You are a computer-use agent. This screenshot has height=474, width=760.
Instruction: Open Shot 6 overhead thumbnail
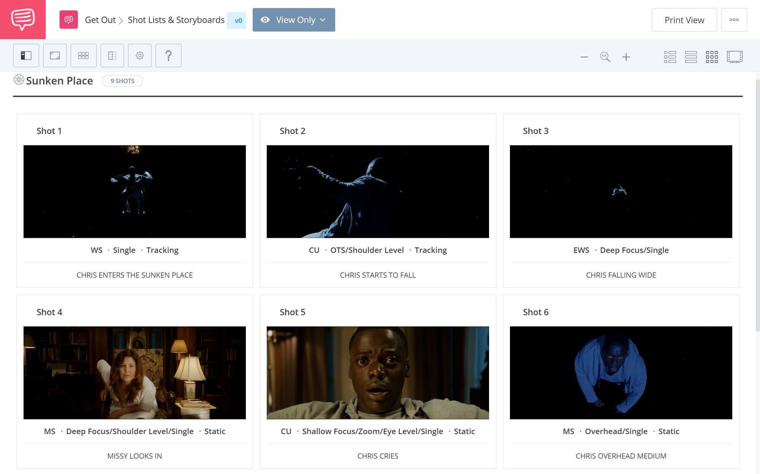tap(621, 373)
